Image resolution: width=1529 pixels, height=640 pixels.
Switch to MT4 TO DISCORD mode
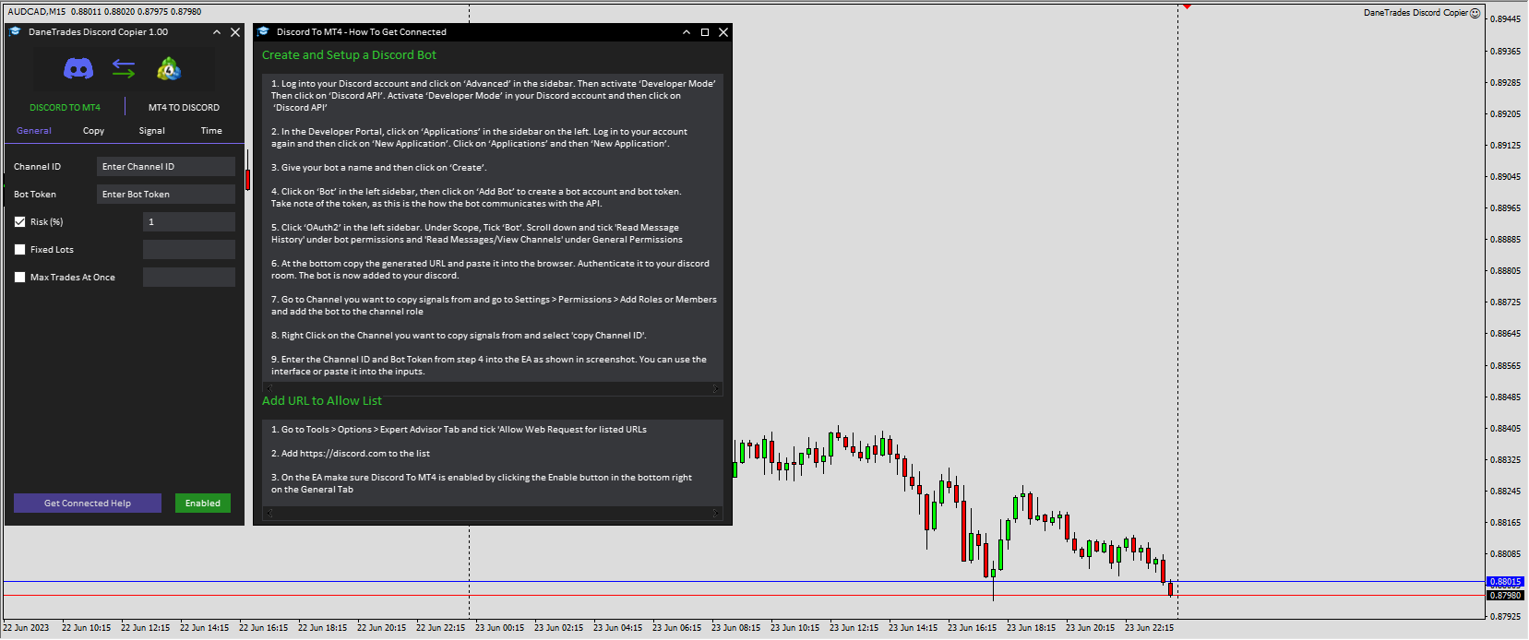(184, 107)
